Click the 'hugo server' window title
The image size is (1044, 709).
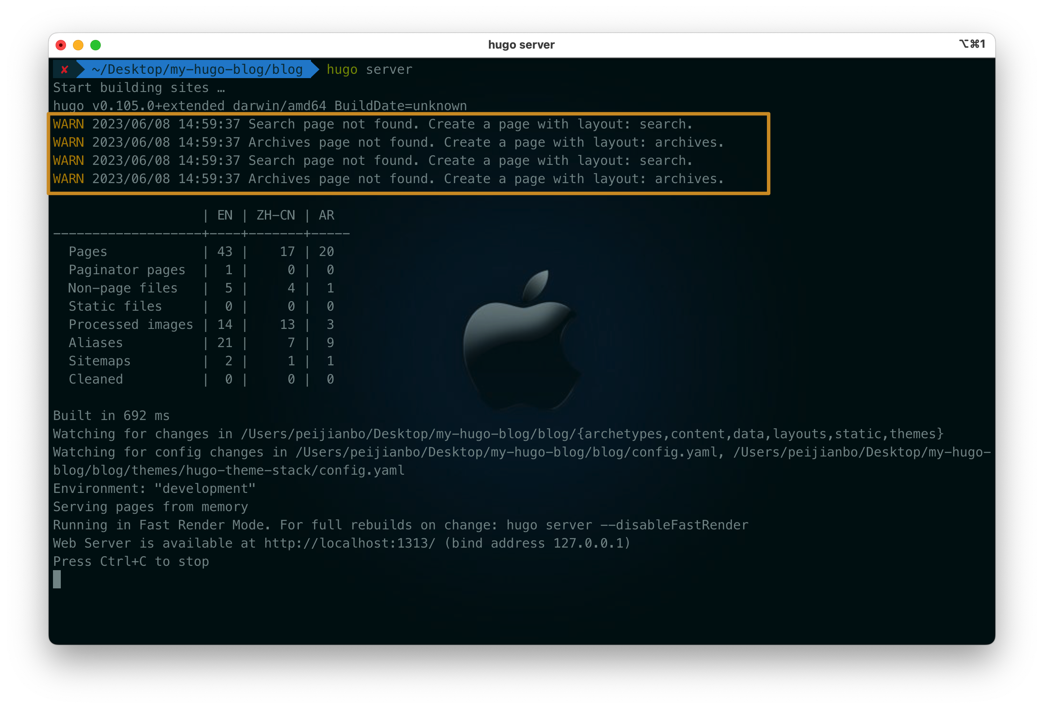[x=521, y=45]
